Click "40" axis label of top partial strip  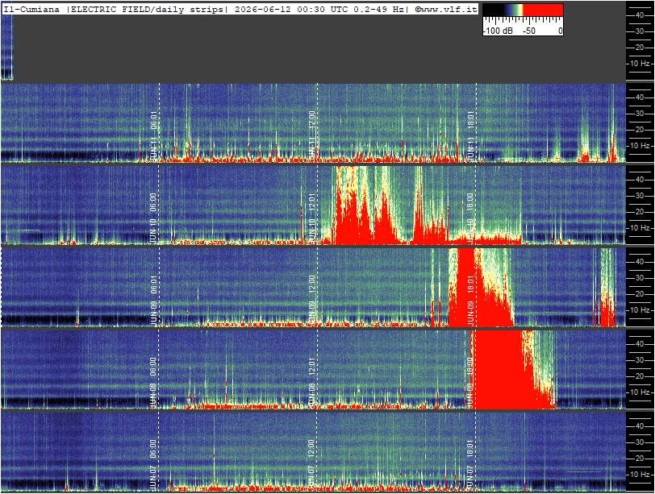pos(640,15)
